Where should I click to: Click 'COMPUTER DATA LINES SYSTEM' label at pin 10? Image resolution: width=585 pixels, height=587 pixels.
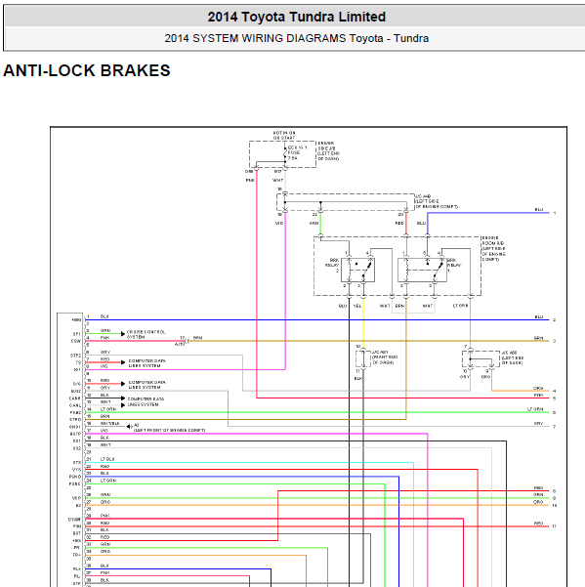(x=147, y=385)
